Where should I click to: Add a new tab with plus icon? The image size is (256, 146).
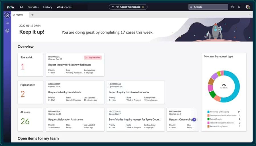click(32, 15)
